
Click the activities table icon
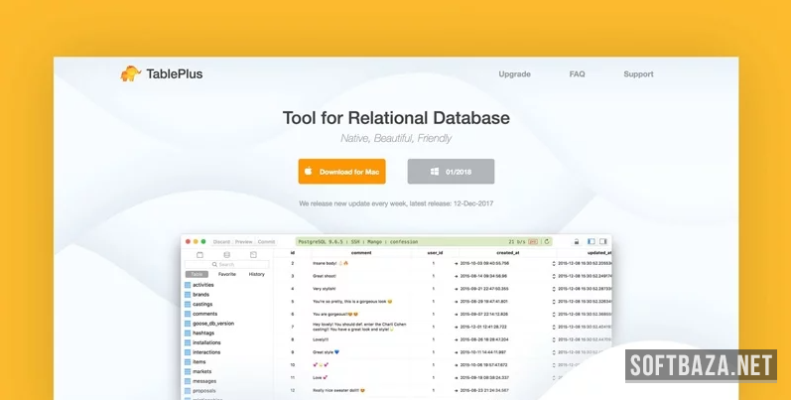pos(188,285)
